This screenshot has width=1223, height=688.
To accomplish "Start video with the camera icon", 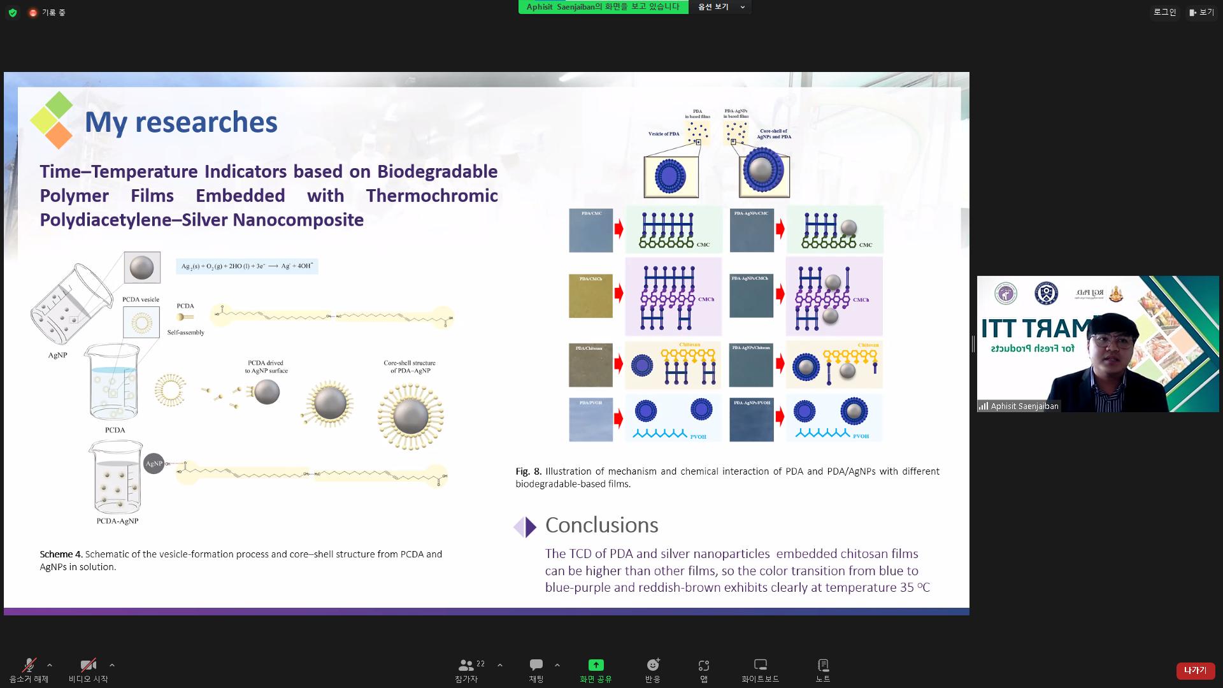I will (88, 666).
